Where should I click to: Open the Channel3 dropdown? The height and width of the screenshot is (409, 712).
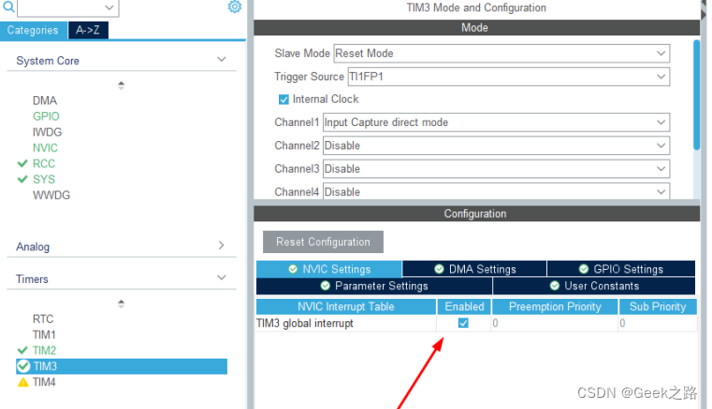(496, 169)
